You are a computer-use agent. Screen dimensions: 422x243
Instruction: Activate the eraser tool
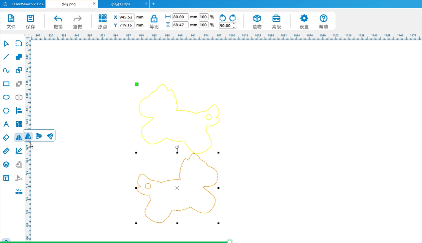tap(6, 138)
